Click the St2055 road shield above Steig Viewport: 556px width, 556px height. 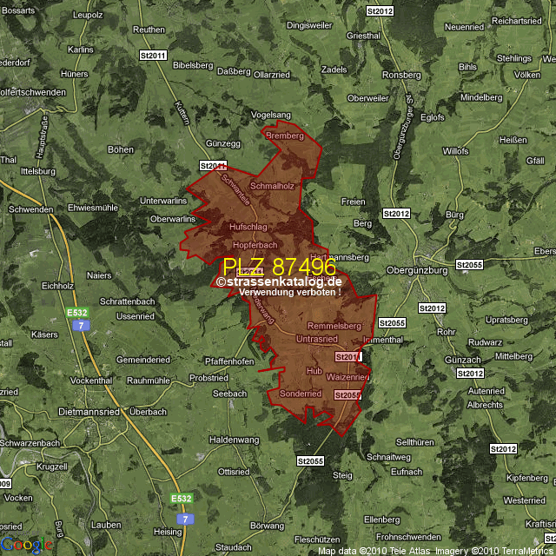pos(309,460)
